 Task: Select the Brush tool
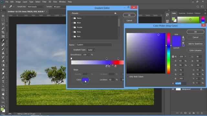pyautogui.click(x=3, y=49)
